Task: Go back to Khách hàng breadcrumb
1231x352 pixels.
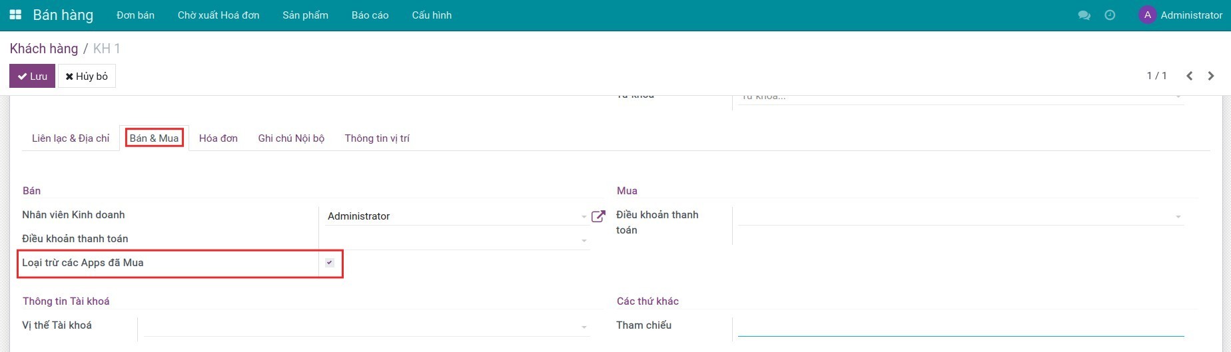Action: (44, 49)
